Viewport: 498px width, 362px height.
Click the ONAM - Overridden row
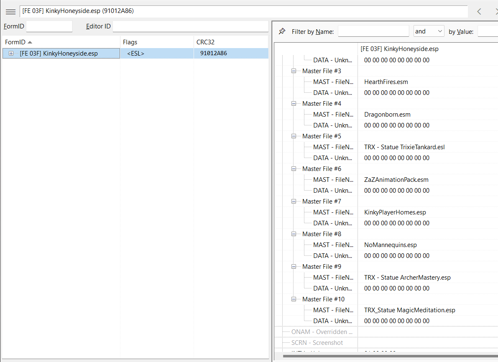(x=319, y=332)
